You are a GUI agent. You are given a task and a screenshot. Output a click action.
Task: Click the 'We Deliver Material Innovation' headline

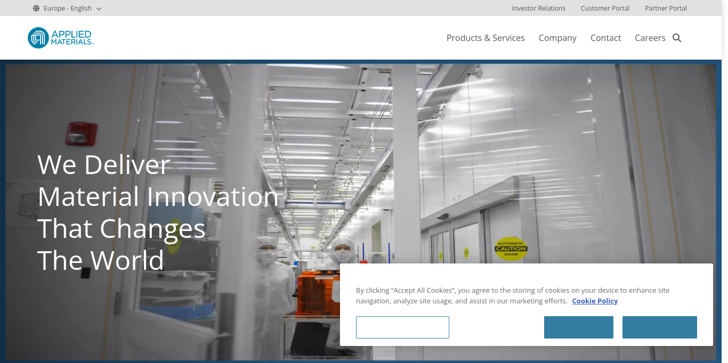click(x=158, y=212)
